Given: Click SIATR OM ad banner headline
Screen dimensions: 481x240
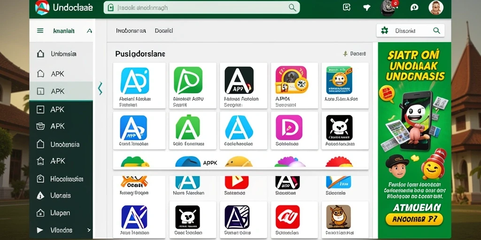Looking at the screenshot, I should point(414,66).
